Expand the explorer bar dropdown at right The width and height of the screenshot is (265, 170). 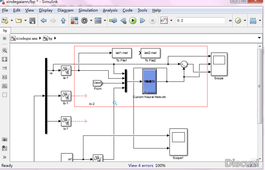coord(259,38)
